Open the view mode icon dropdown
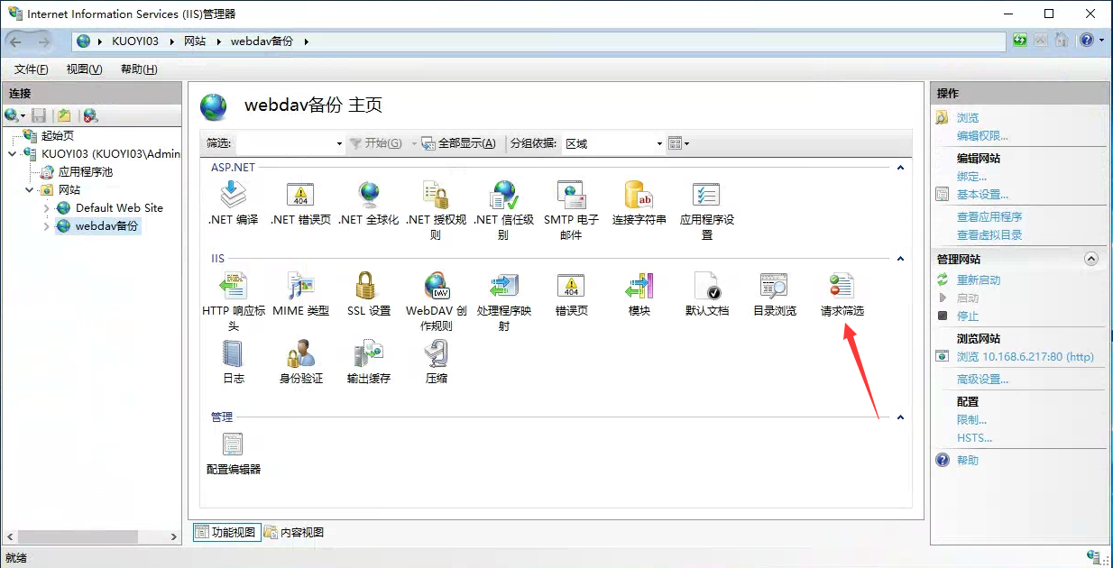This screenshot has height=568, width=1113. (x=678, y=143)
